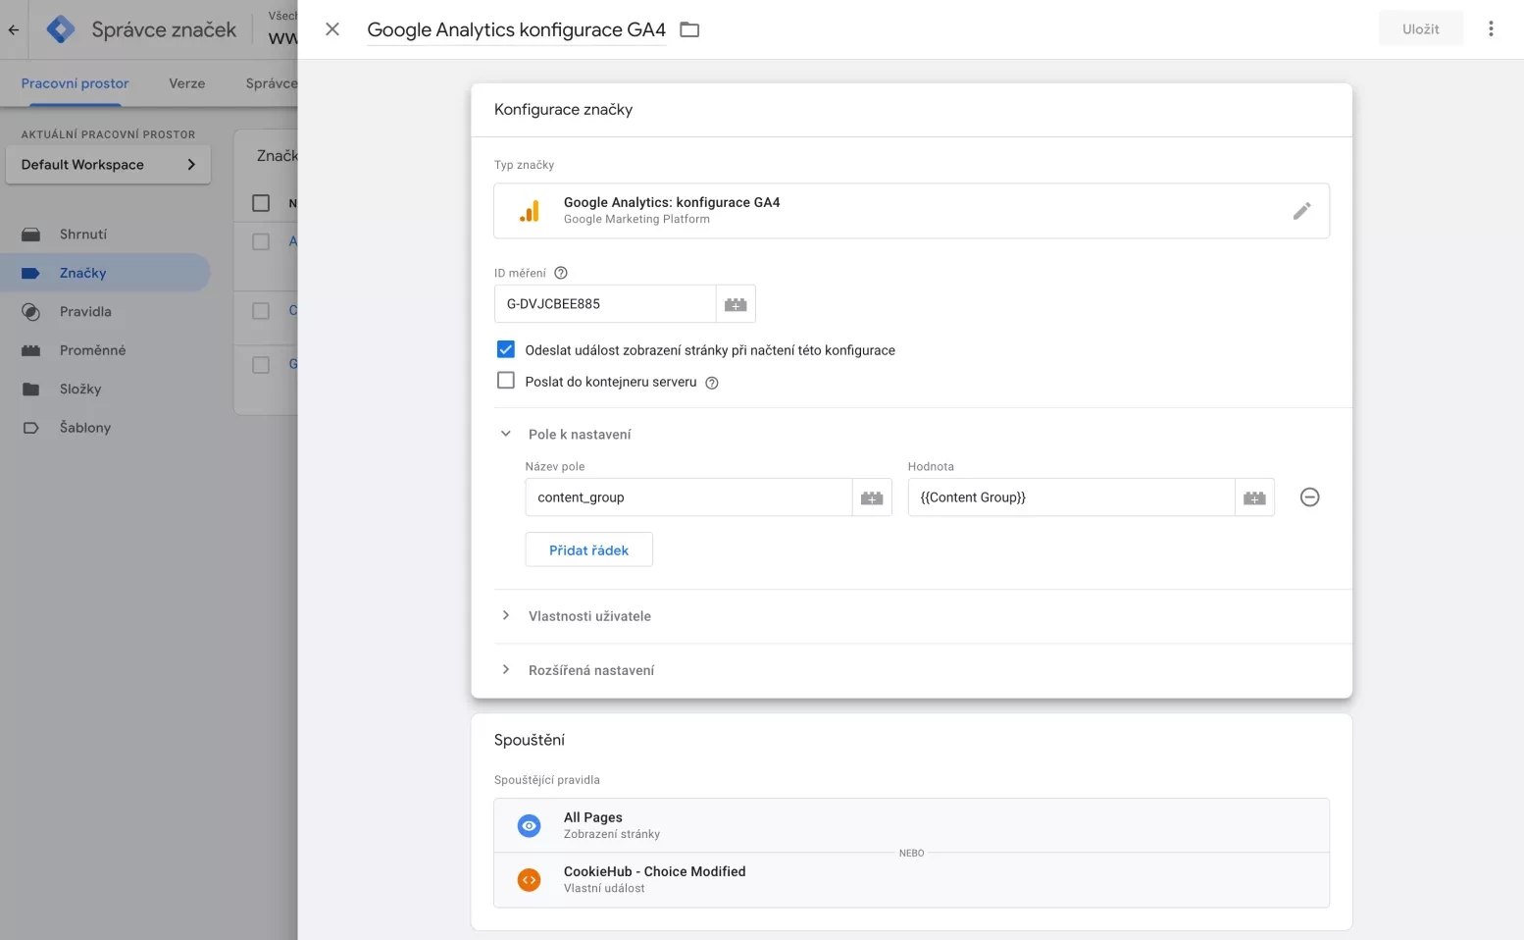The width and height of the screenshot is (1524, 940).
Task: Click CookieHub trigger orange code icon
Action: tap(529, 880)
